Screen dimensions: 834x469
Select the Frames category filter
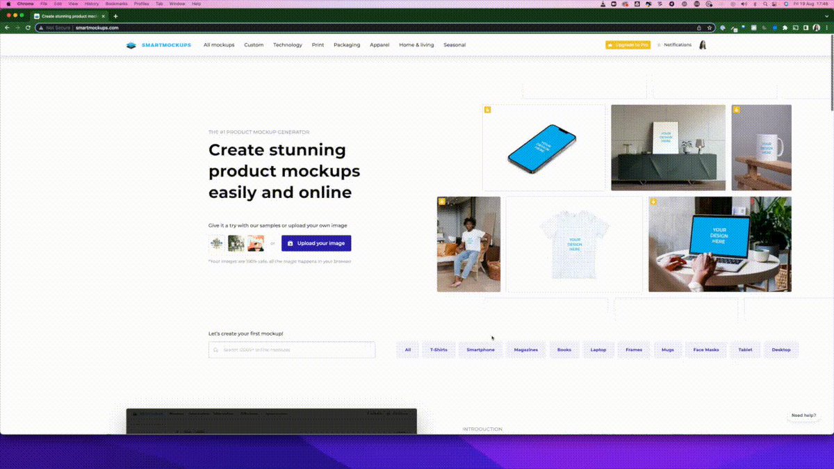click(x=634, y=349)
